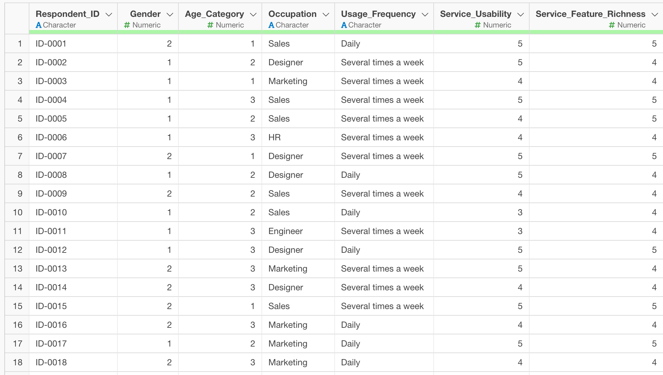Open the Respondent_ID column dropdown menu
The image size is (663, 375).
pyautogui.click(x=109, y=15)
